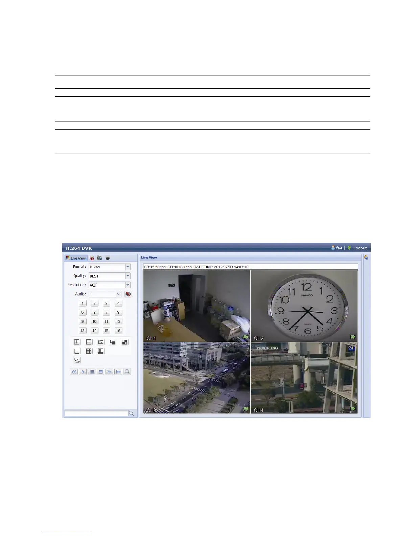Click the minus zoom-out icon
The height and width of the screenshot is (536, 414).
(x=89, y=342)
